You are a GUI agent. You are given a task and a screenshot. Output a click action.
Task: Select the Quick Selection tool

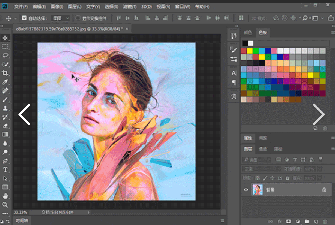(x=5, y=64)
